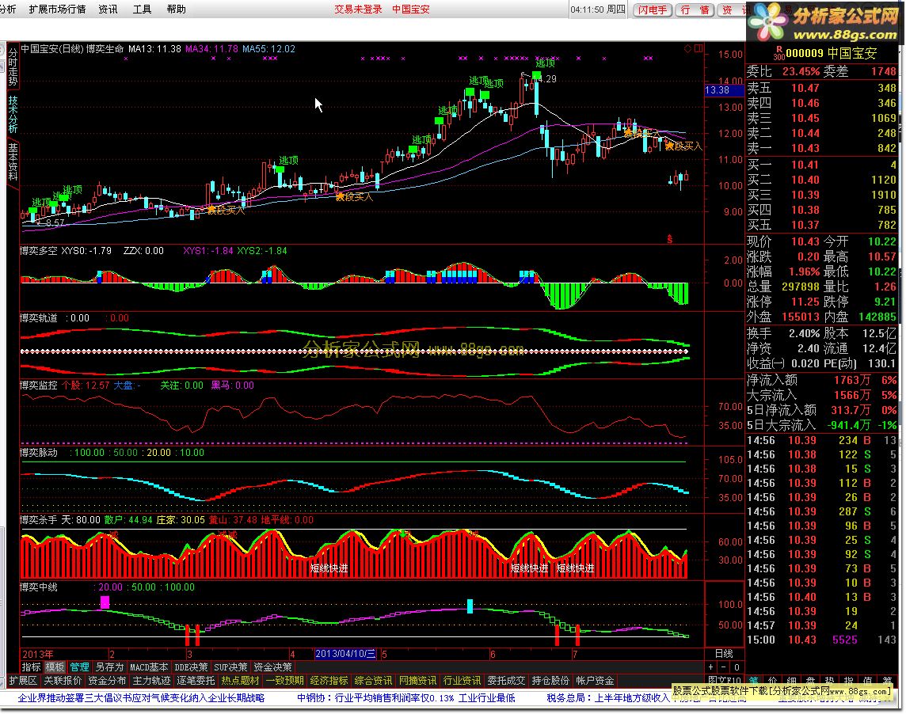Click cyan block marker in 博弈中线 panel
This screenshot has height=714, width=906.
pyautogui.click(x=470, y=606)
